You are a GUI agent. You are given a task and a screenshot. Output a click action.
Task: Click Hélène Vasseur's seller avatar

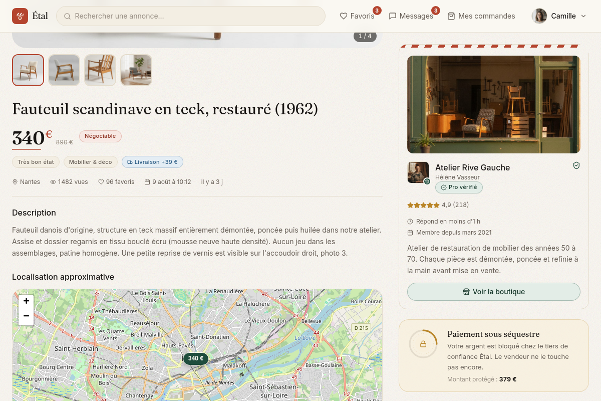point(418,172)
